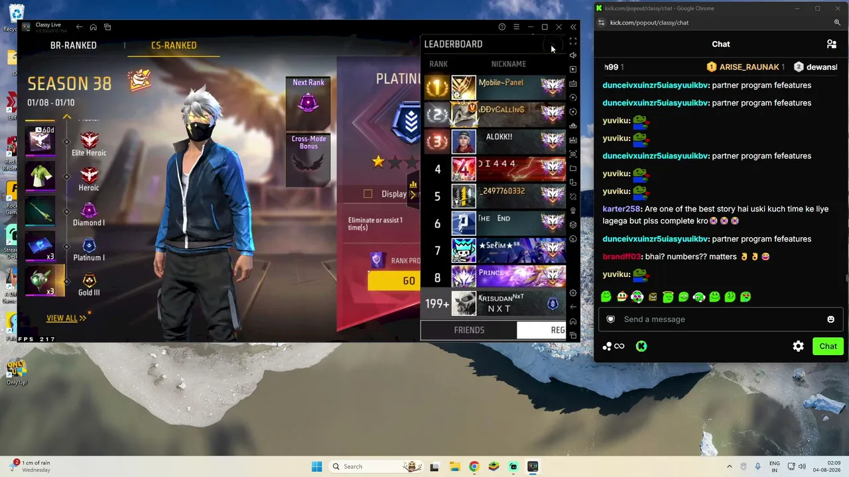Viewport: 849px width, 477px height.
Task: Click the emulator back arrow in title bar
Action: 79,27
